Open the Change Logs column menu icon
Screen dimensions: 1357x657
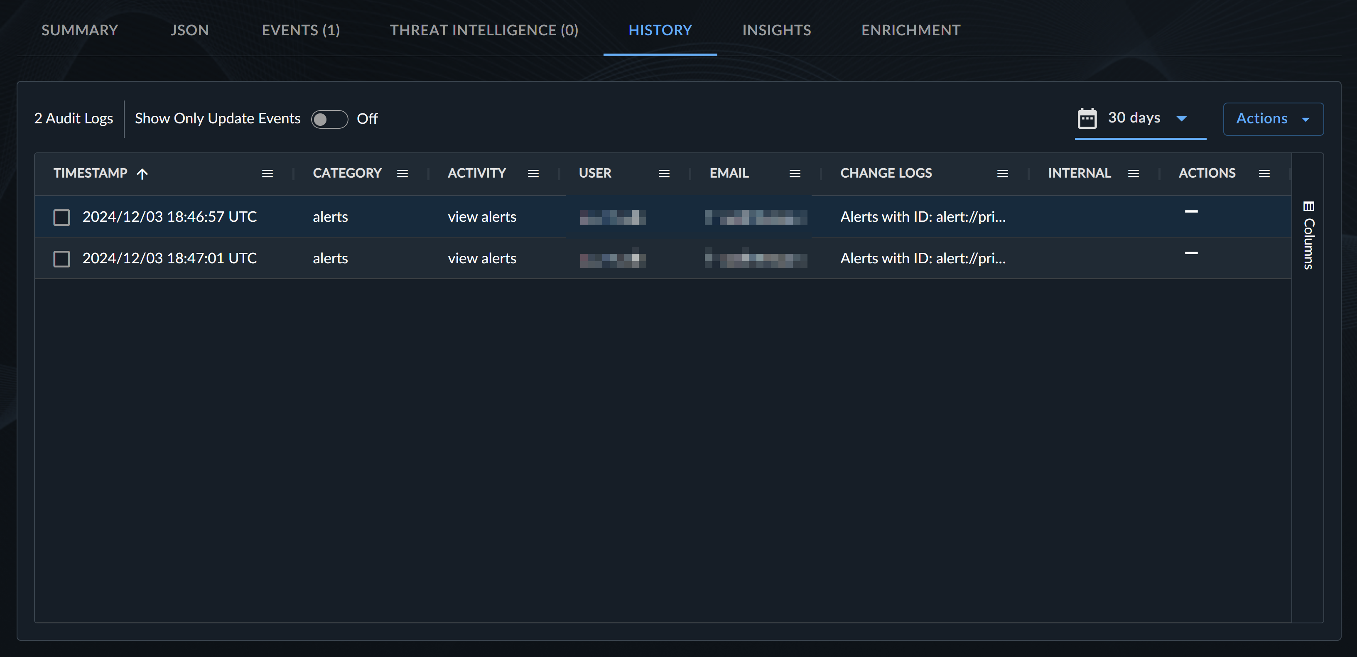[1002, 173]
